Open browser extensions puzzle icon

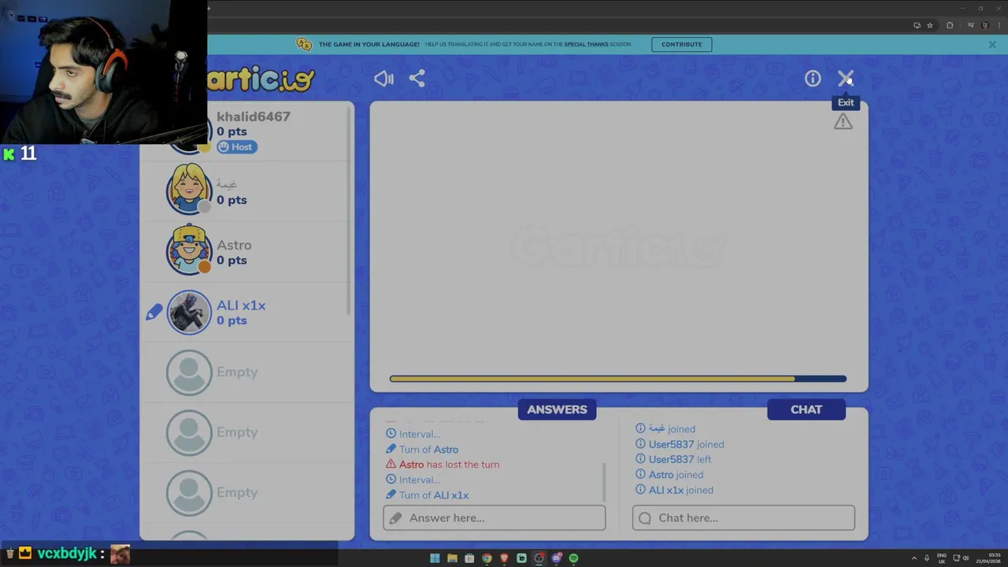(950, 25)
